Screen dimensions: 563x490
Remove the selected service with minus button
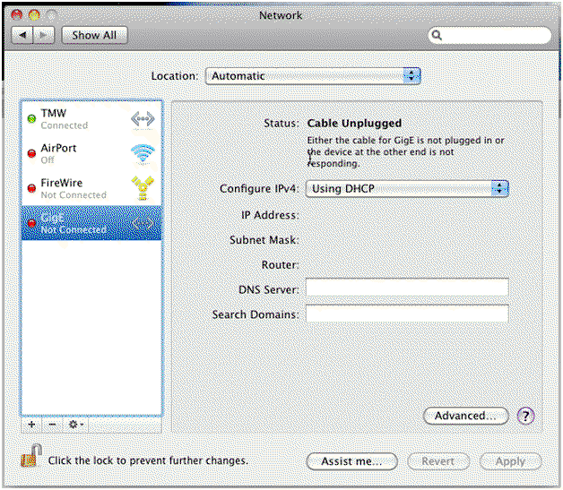click(x=52, y=425)
